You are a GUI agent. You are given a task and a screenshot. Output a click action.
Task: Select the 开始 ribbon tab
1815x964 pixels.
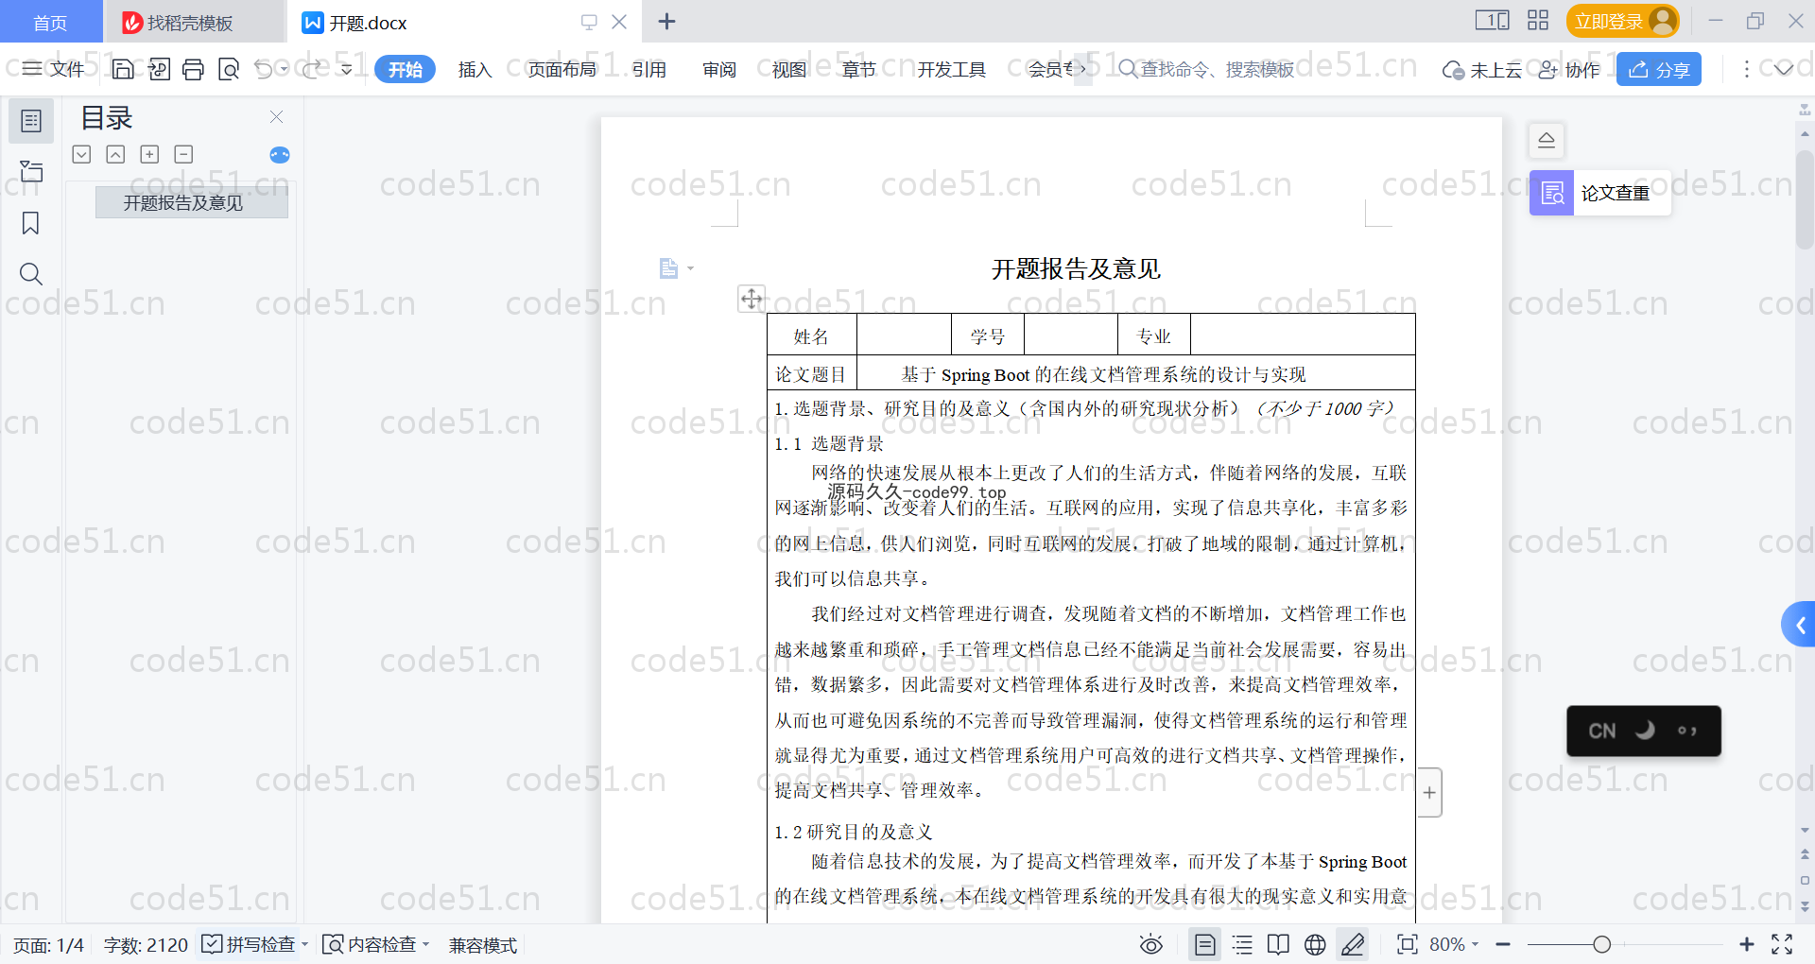pyautogui.click(x=405, y=69)
